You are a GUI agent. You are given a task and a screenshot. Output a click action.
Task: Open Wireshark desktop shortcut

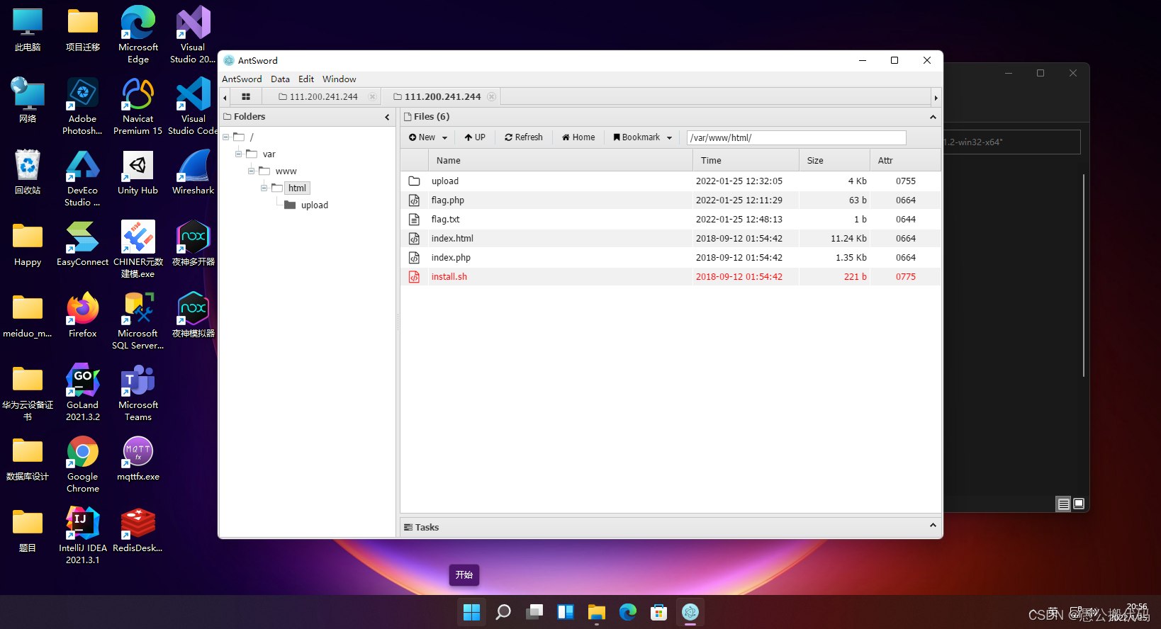click(x=193, y=172)
